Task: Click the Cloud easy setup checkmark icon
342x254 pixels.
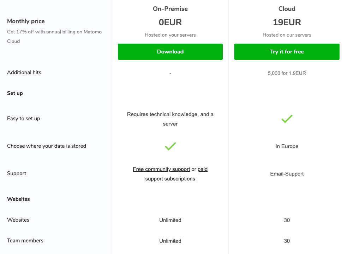Action: point(287,119)
